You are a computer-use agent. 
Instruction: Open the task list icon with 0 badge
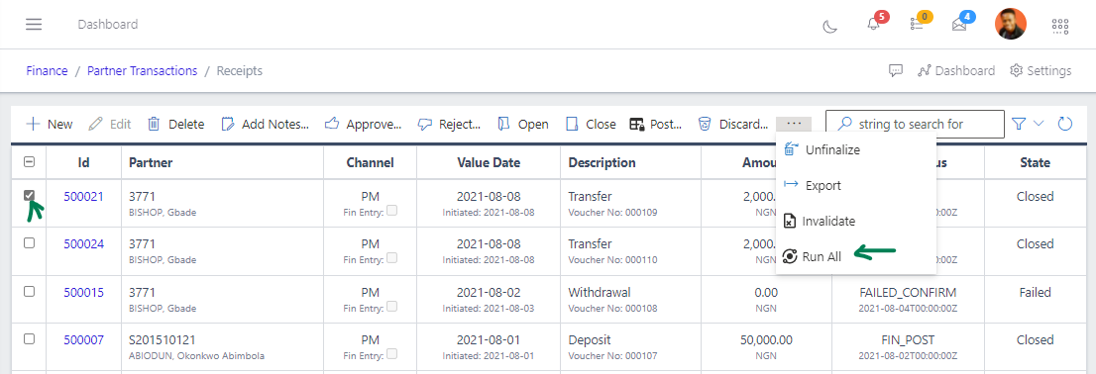[x=917, y=25]
